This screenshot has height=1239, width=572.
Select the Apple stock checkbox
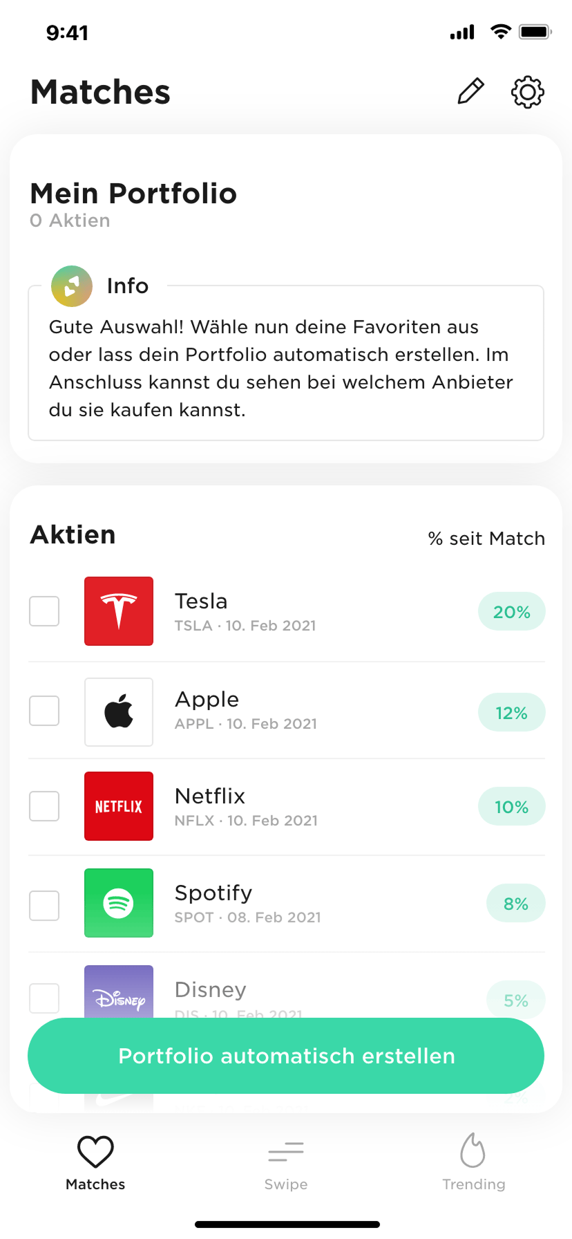point(44,711)
